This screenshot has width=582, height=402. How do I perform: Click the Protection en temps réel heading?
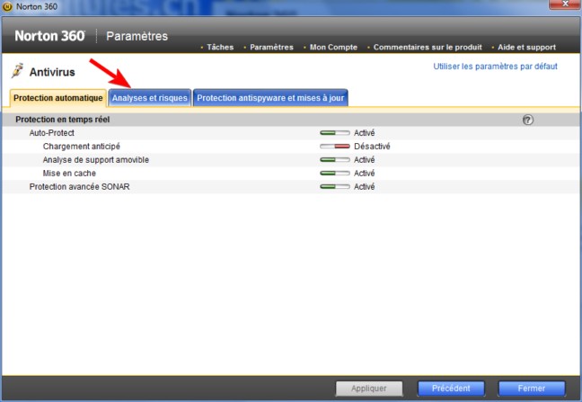coord(62,120)
